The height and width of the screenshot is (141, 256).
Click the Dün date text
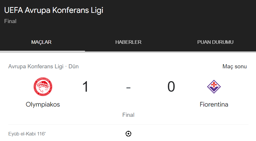pyautogui.click(x=74, y=67)
